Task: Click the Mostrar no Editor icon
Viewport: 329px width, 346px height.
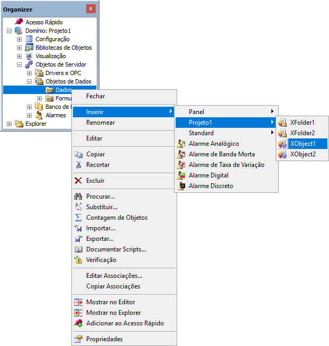Action: pos(78,302)
